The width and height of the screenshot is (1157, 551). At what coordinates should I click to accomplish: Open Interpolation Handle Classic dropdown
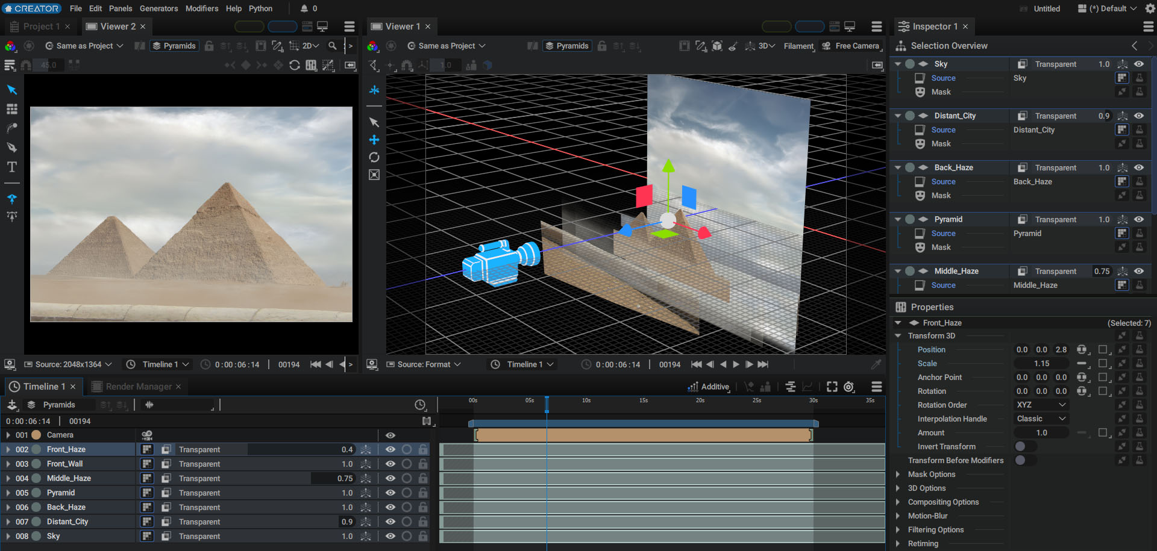1041,419
